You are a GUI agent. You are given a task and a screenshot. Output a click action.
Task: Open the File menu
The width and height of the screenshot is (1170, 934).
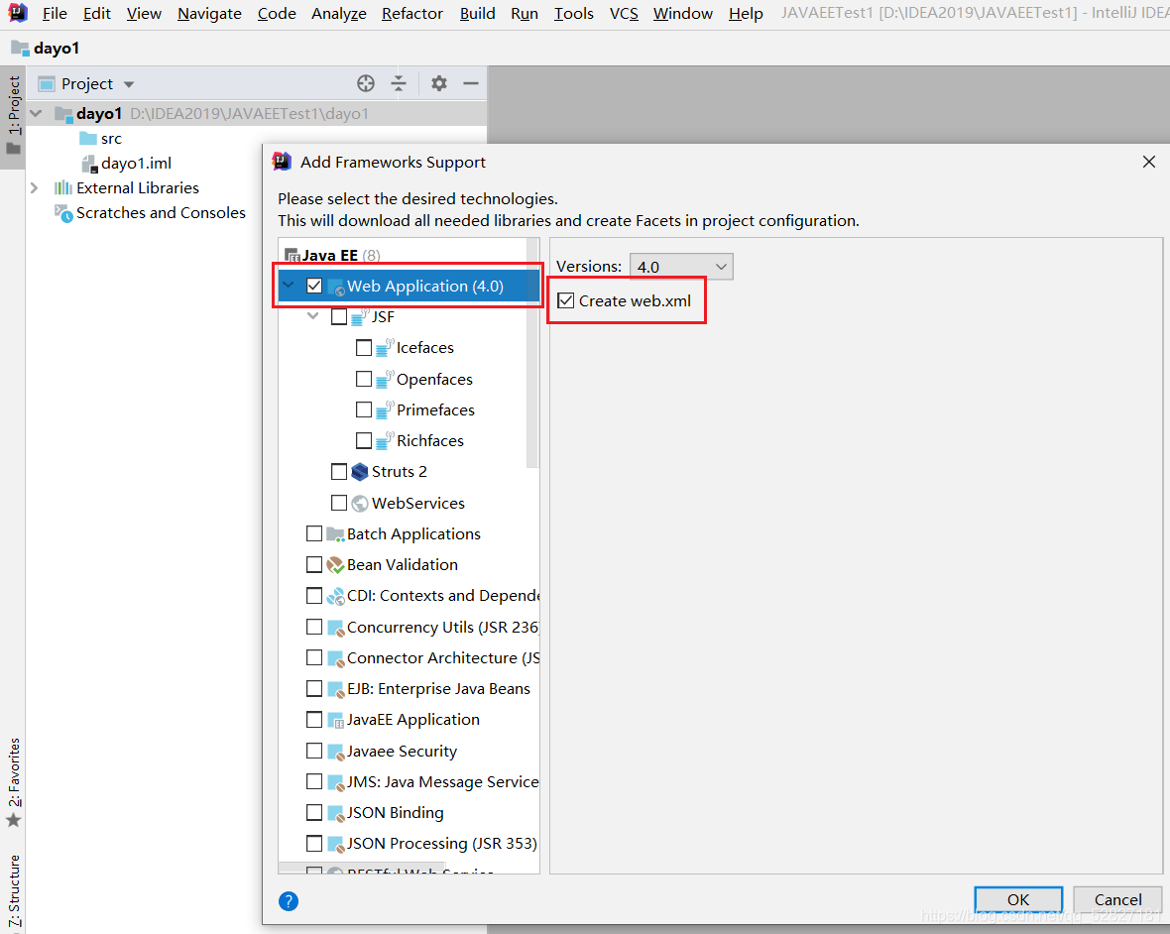(x=55, y=14)
